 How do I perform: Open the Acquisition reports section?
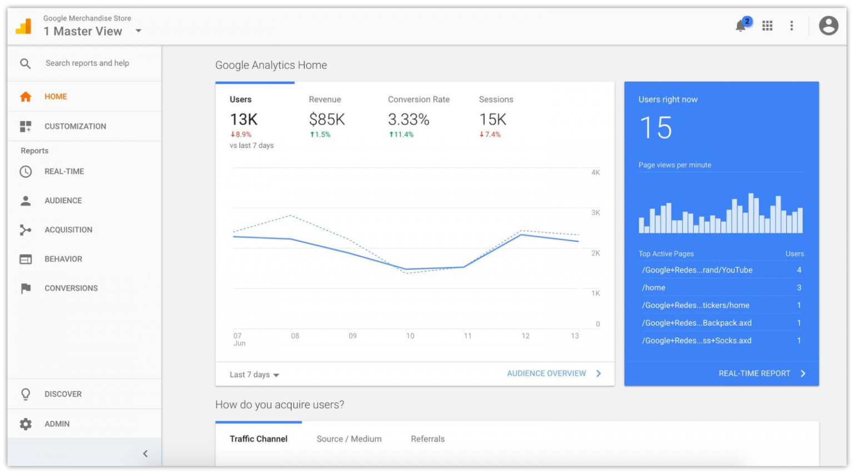click(x=68, y=230)
